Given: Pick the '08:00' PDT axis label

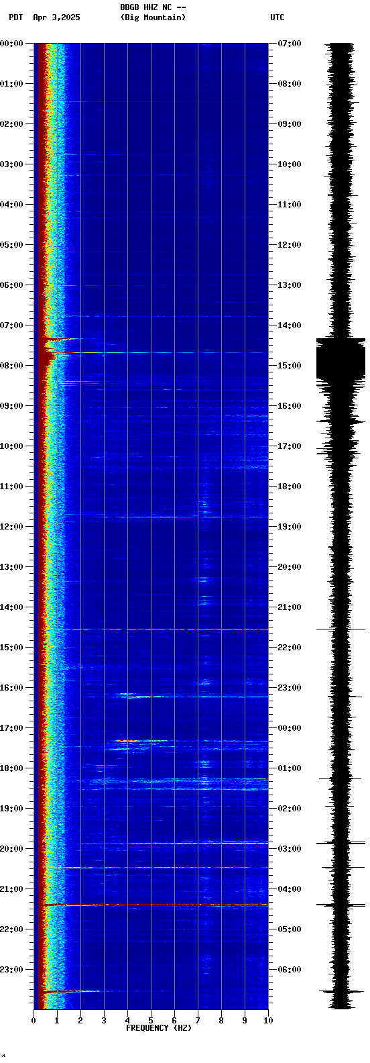Looking at the screenshot, I should click(x=11, y=366).
